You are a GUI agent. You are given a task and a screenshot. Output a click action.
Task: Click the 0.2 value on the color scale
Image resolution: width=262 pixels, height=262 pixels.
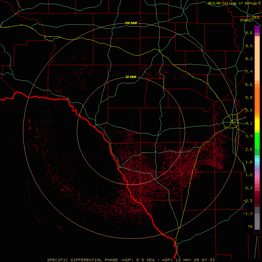tap(249, 188)
